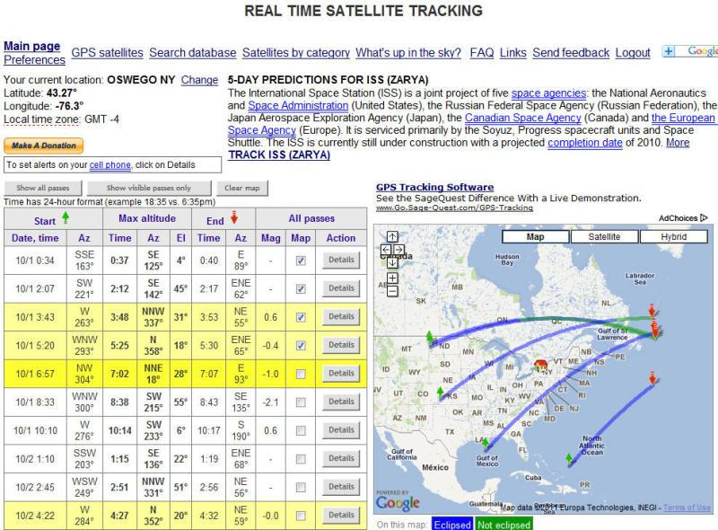Click the green start marker near ND on the map
718x530 pixels.
coord(430,338)
